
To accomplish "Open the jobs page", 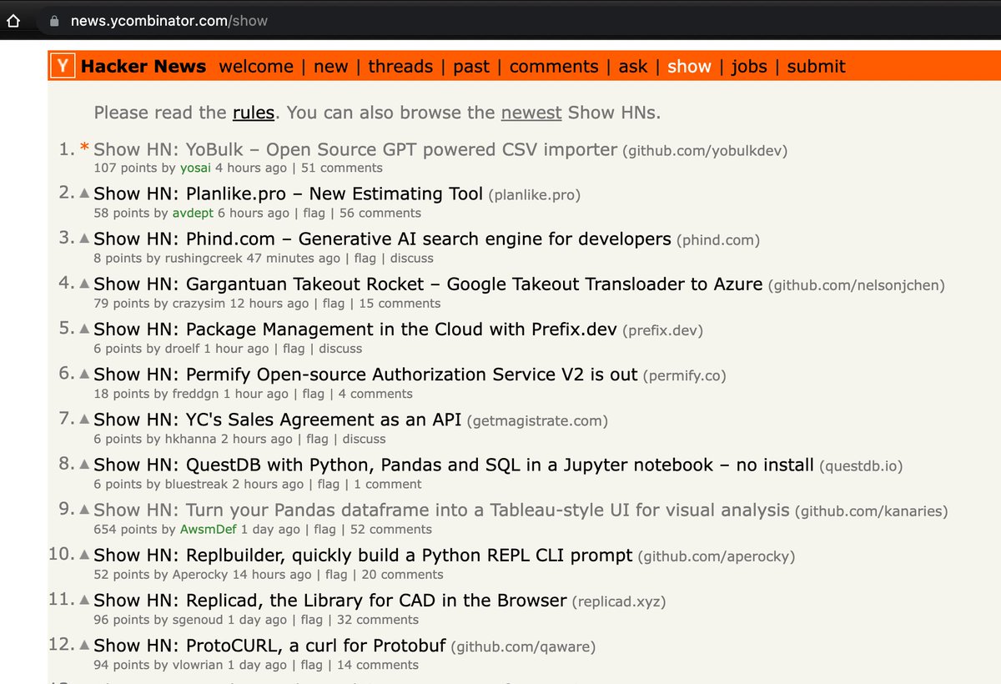I will click(749, 67).
